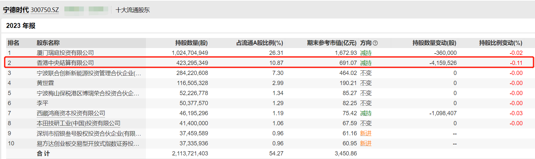Viewport: 535px width, 159px height.
Task: Select 易方达创业板交易型开放式指数 name
Action: (x=88, y=143)
